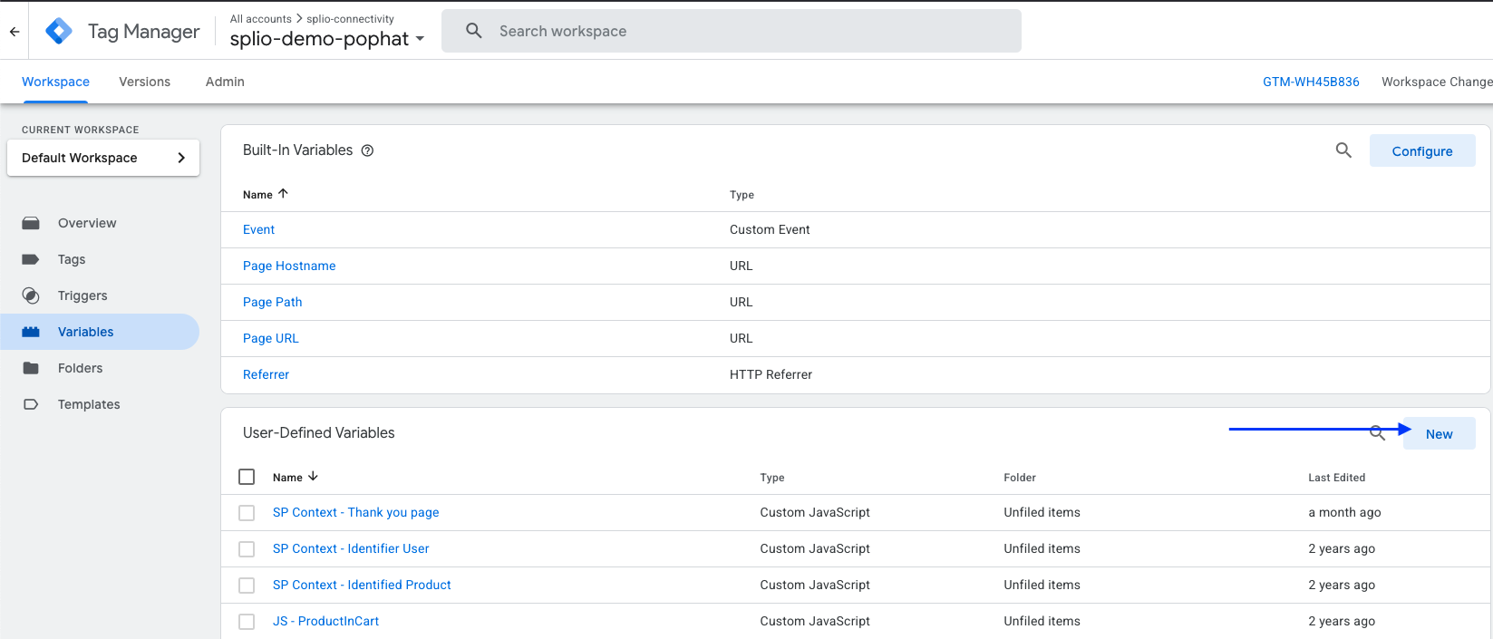This screenshot has height=639, width=1493.
Task: Open SP Context - Identified Product variable
Action: pyautogui.click(x=362, y=585)
